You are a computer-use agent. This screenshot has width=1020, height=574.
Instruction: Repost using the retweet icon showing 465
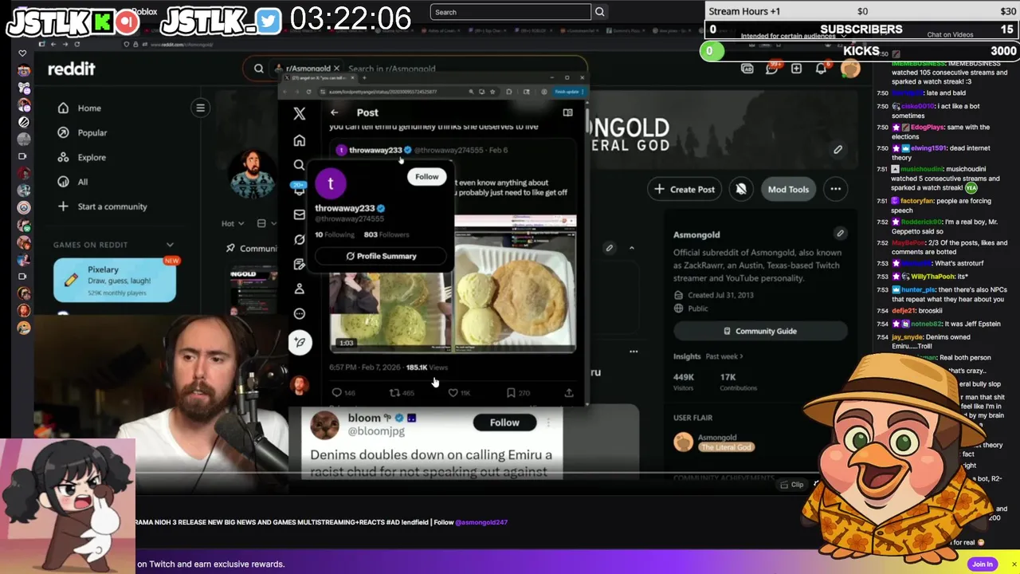(x=394, y=392)
